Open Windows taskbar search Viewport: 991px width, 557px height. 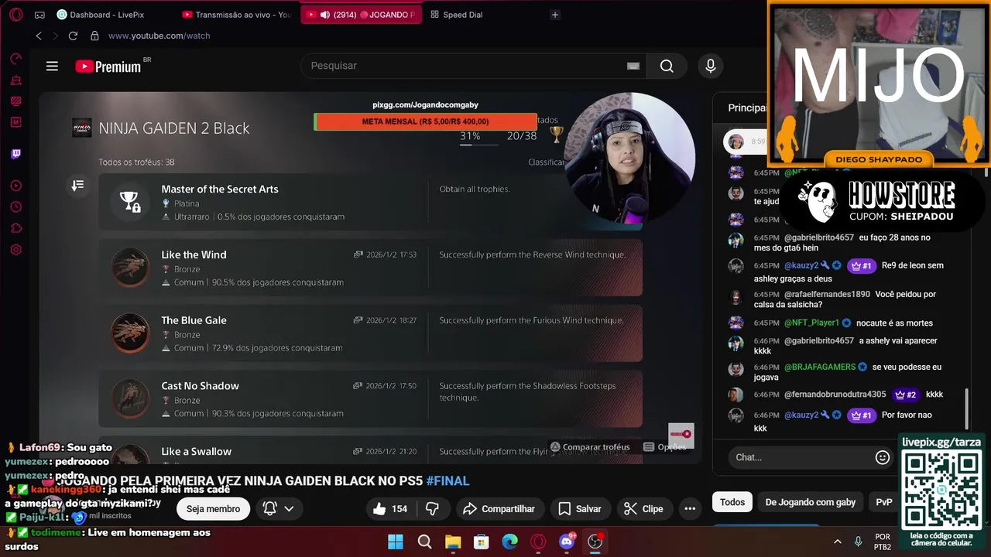tap(424, 542)
